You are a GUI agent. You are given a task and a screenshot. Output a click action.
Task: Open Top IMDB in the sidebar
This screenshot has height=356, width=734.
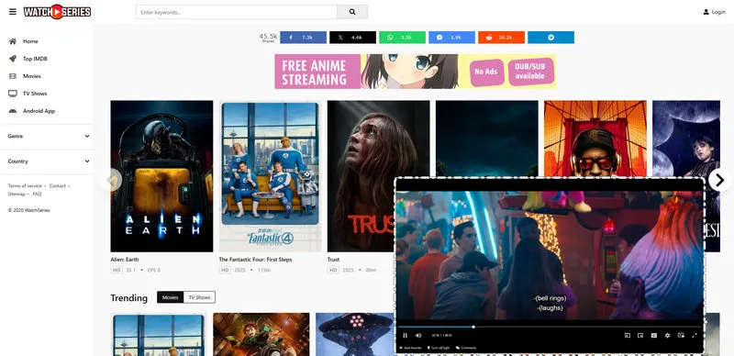coord(35,59)
